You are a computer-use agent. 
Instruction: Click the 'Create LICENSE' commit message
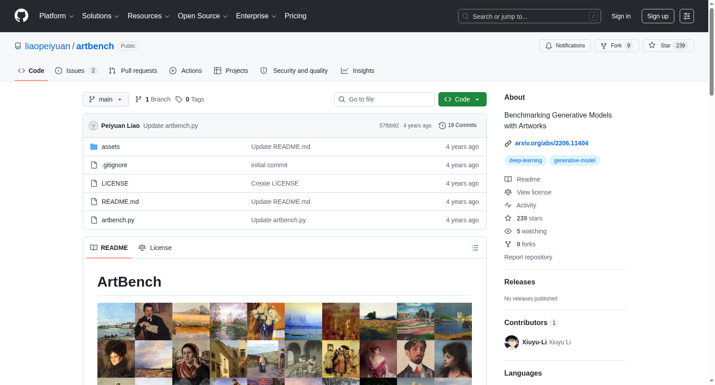(x=275, y=183)
